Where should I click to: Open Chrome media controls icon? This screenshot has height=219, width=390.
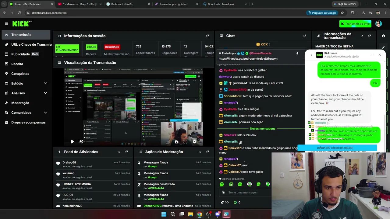370,13
